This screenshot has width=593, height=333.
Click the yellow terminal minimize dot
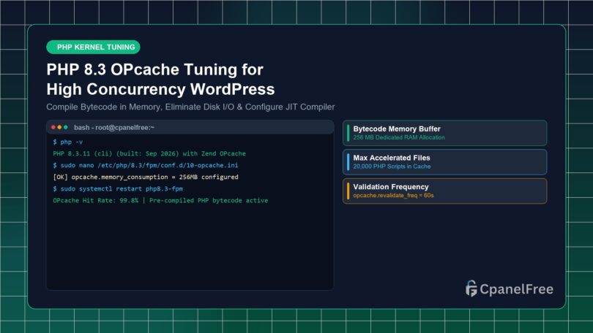click(x=59, y=128)
